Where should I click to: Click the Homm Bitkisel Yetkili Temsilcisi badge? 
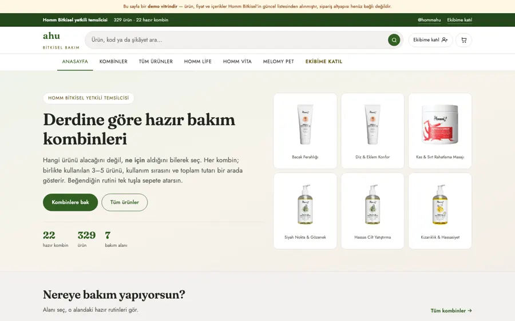click(x=88, y=98)
